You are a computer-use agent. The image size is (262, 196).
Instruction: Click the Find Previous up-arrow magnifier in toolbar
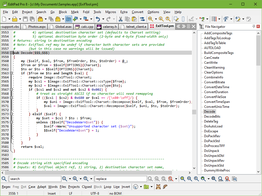click(168, 19)
